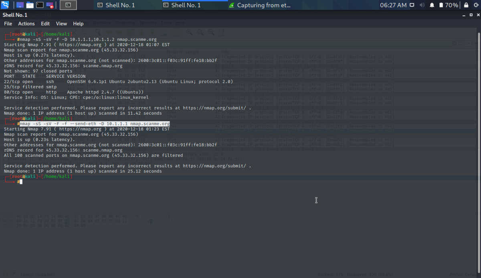The height and width of the screenshot is (278, 481).
Task: Click the screen recorder panel icon
Action: tap(50, 5)
